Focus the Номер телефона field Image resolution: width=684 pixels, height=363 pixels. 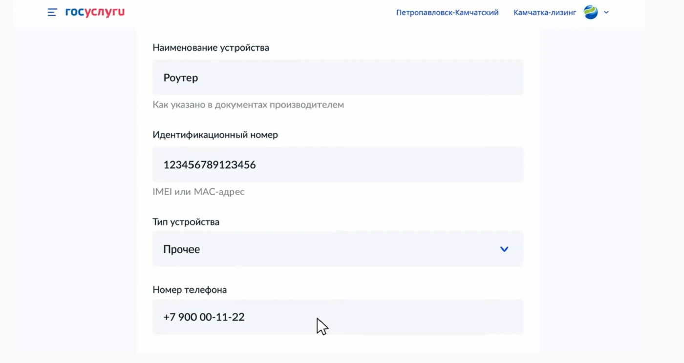338,317
